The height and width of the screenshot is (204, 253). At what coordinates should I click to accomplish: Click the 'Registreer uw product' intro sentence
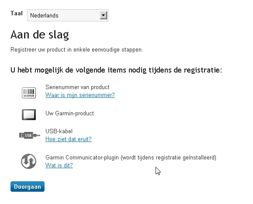tap(76, 49)
